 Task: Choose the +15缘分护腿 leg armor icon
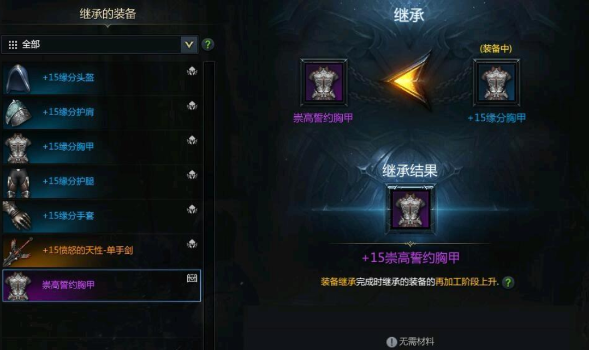pos(17,182)
